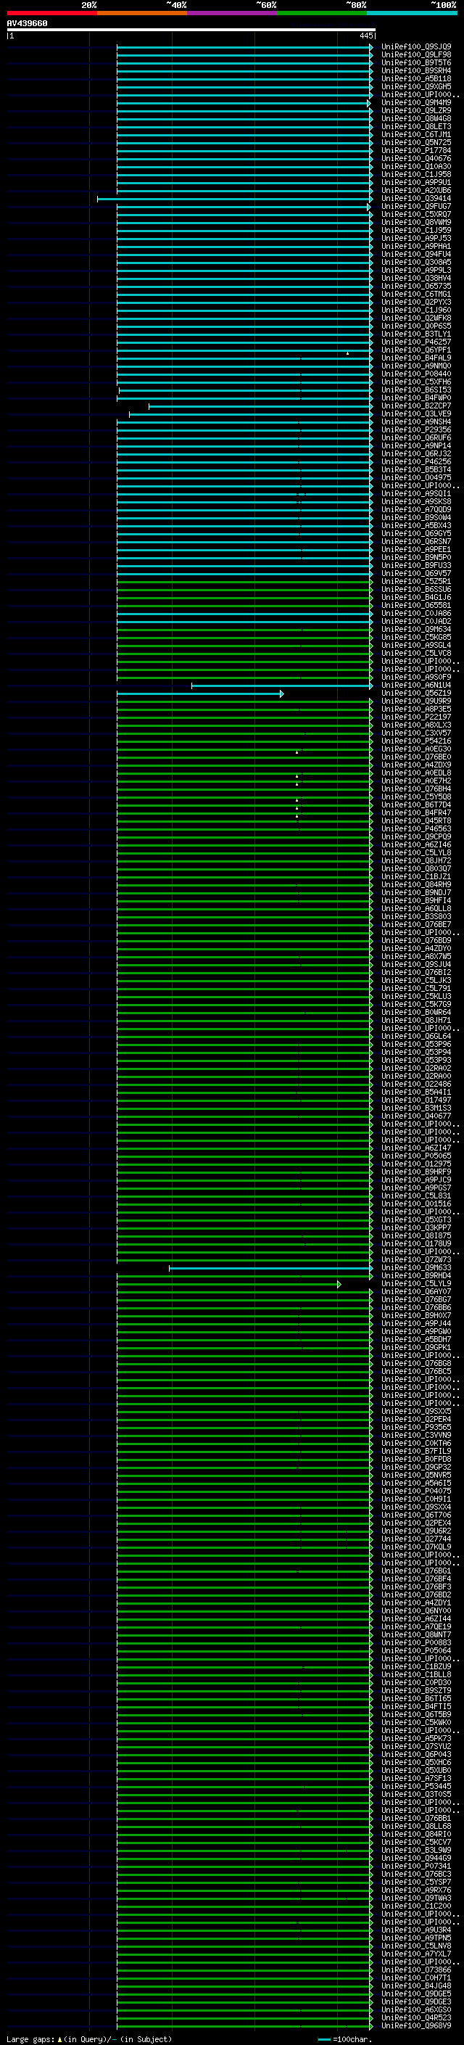Image resolution: width=464 pixels, height=2045 pixels.
Task: Select label UniRef100_P29356
Action: (416, 429)
